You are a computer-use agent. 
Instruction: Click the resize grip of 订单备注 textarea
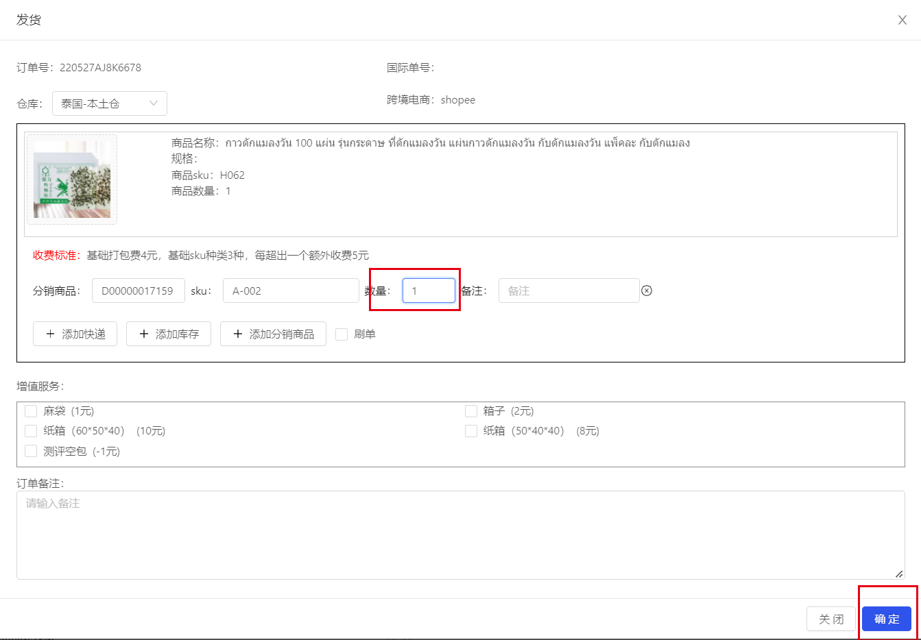click(x=899, y=574)
